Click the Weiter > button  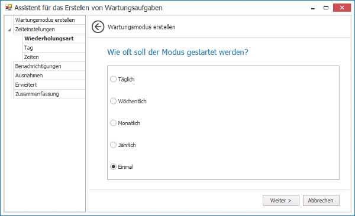280,201
